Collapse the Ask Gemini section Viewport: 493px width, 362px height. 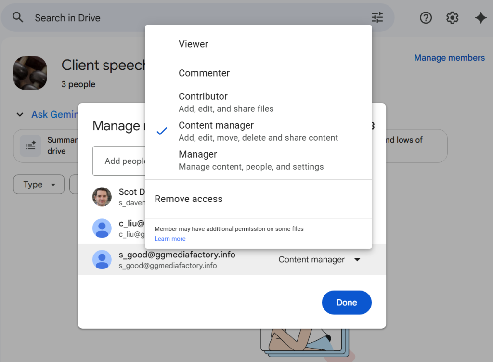click(20, 114)
